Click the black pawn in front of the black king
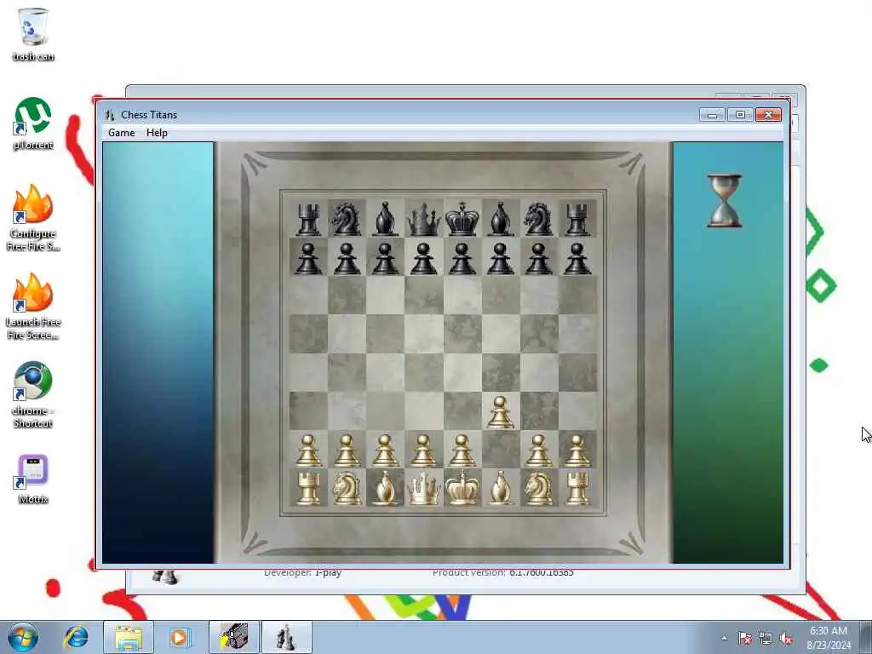The height and width of the screenshot is (654, 872). pyautogui.click(x=462, y=259)
